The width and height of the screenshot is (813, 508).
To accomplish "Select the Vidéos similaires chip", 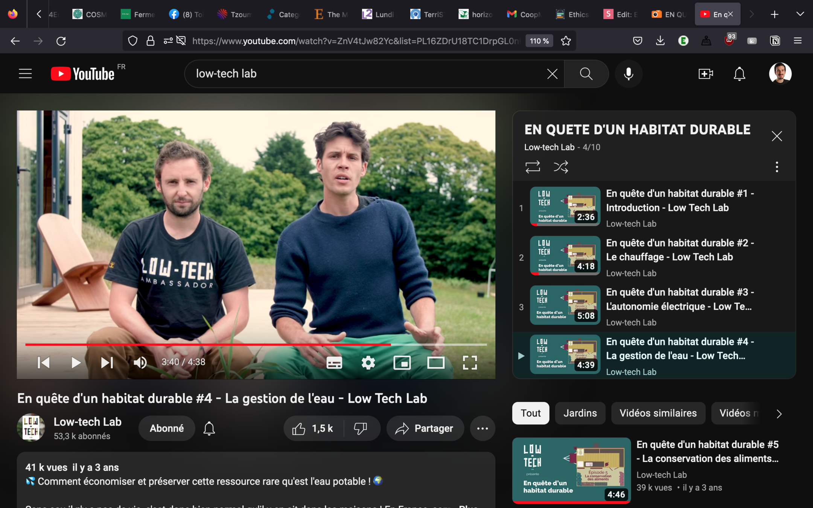I will click(658, 413).
